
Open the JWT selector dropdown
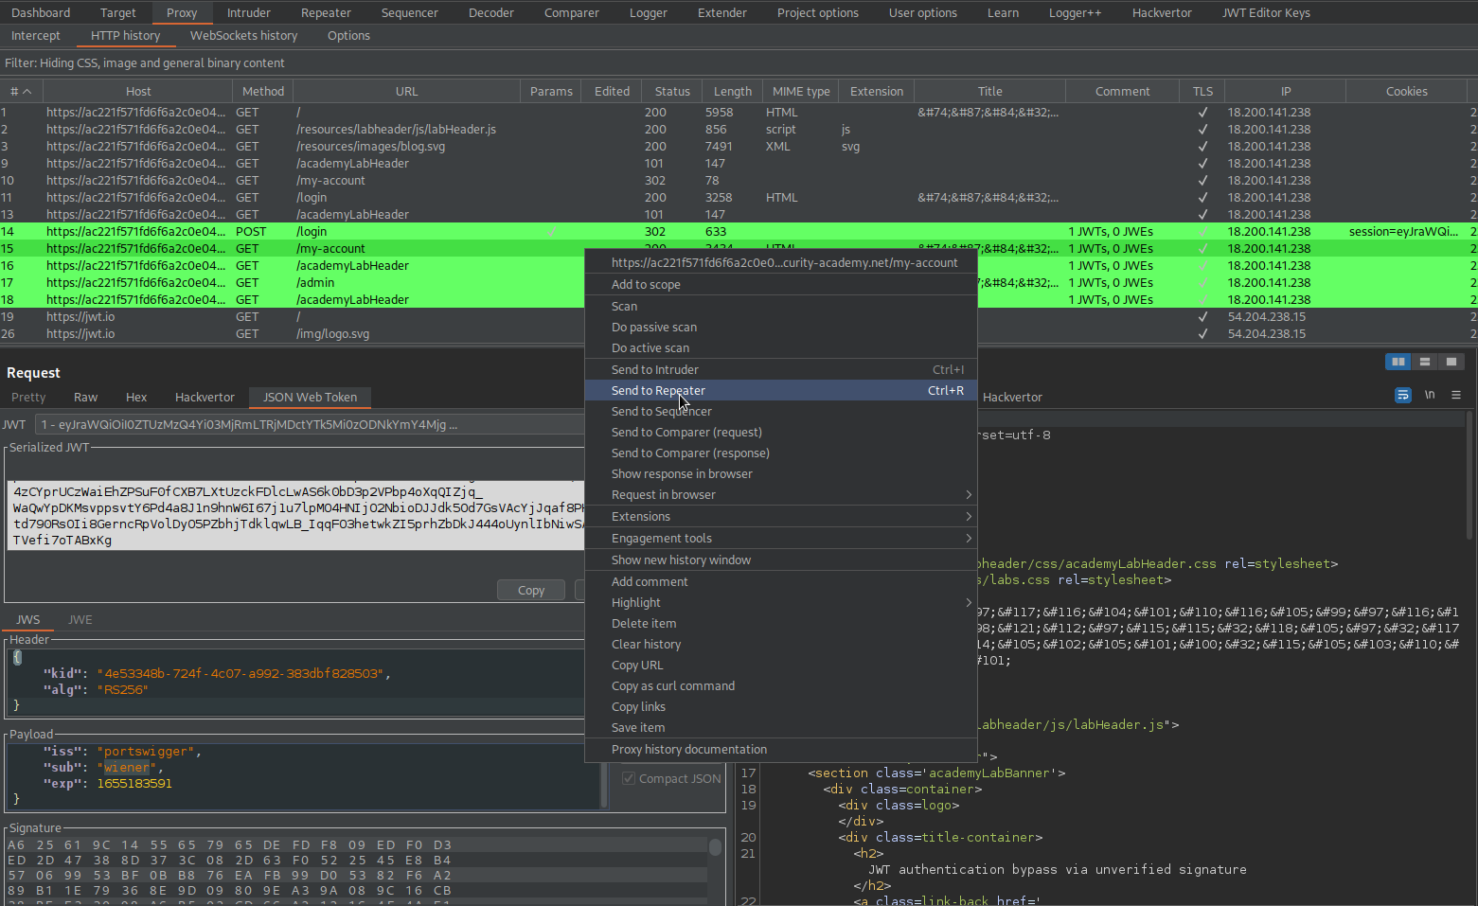(x=309, y=425)
